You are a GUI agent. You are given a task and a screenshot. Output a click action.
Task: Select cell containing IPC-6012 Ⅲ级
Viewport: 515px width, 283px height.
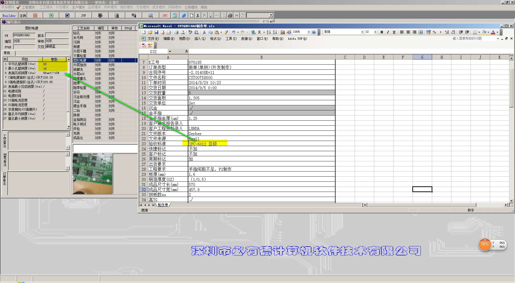[262, 144]
